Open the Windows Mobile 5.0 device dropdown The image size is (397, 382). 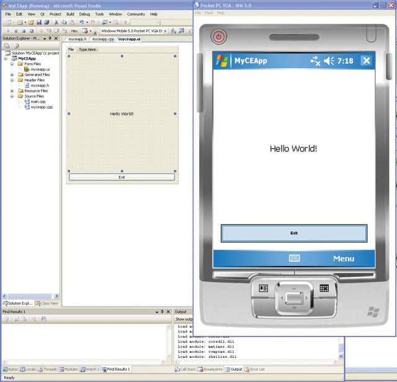pyautogui.click(x=166, y=30)
